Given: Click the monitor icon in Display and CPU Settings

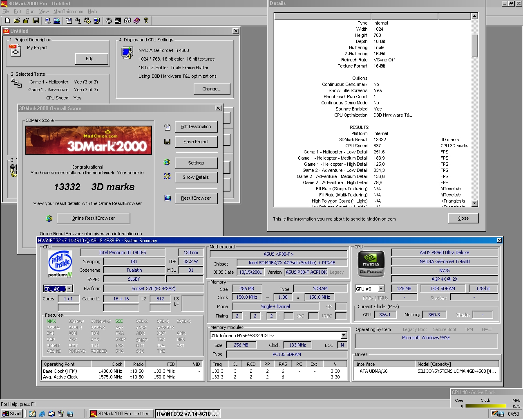Looking at the screenshot, I should click(x=127, y=53).
